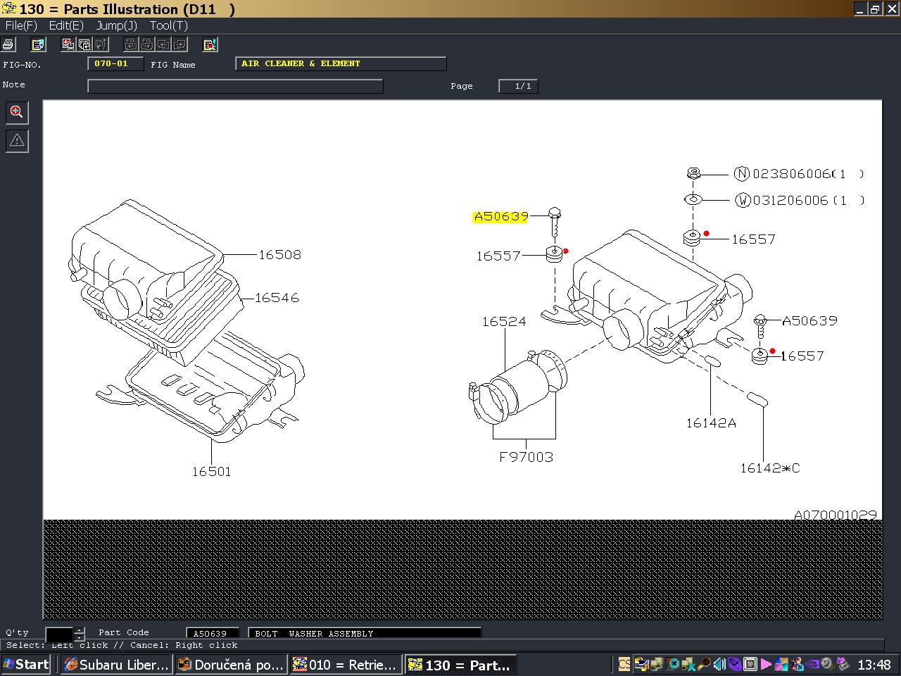Switch to Subaru Liber... taskbar window
Image resolution: width=901 pixels, height=676 pixels.
(116, 664)
